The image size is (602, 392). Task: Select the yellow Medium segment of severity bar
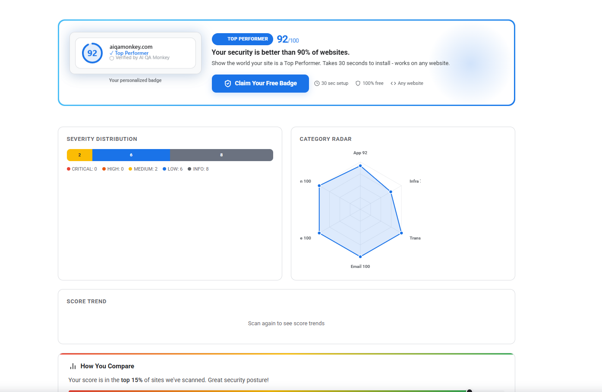pos(79,155)
